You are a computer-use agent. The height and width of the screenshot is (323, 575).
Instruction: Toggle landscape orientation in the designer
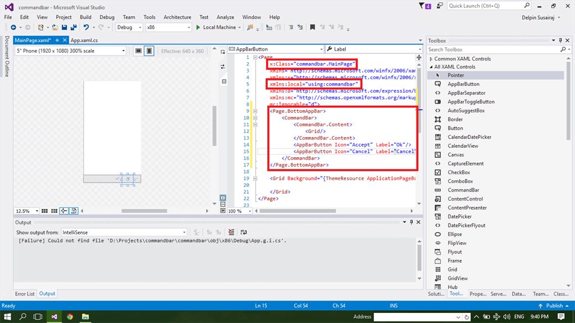pos(138,51)
